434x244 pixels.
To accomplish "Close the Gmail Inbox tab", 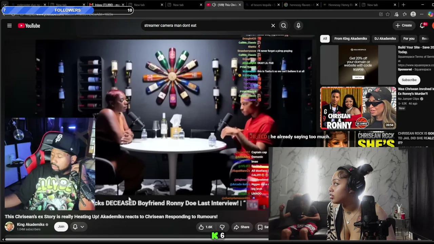I will pyautogui.click(x=123, y=5).
